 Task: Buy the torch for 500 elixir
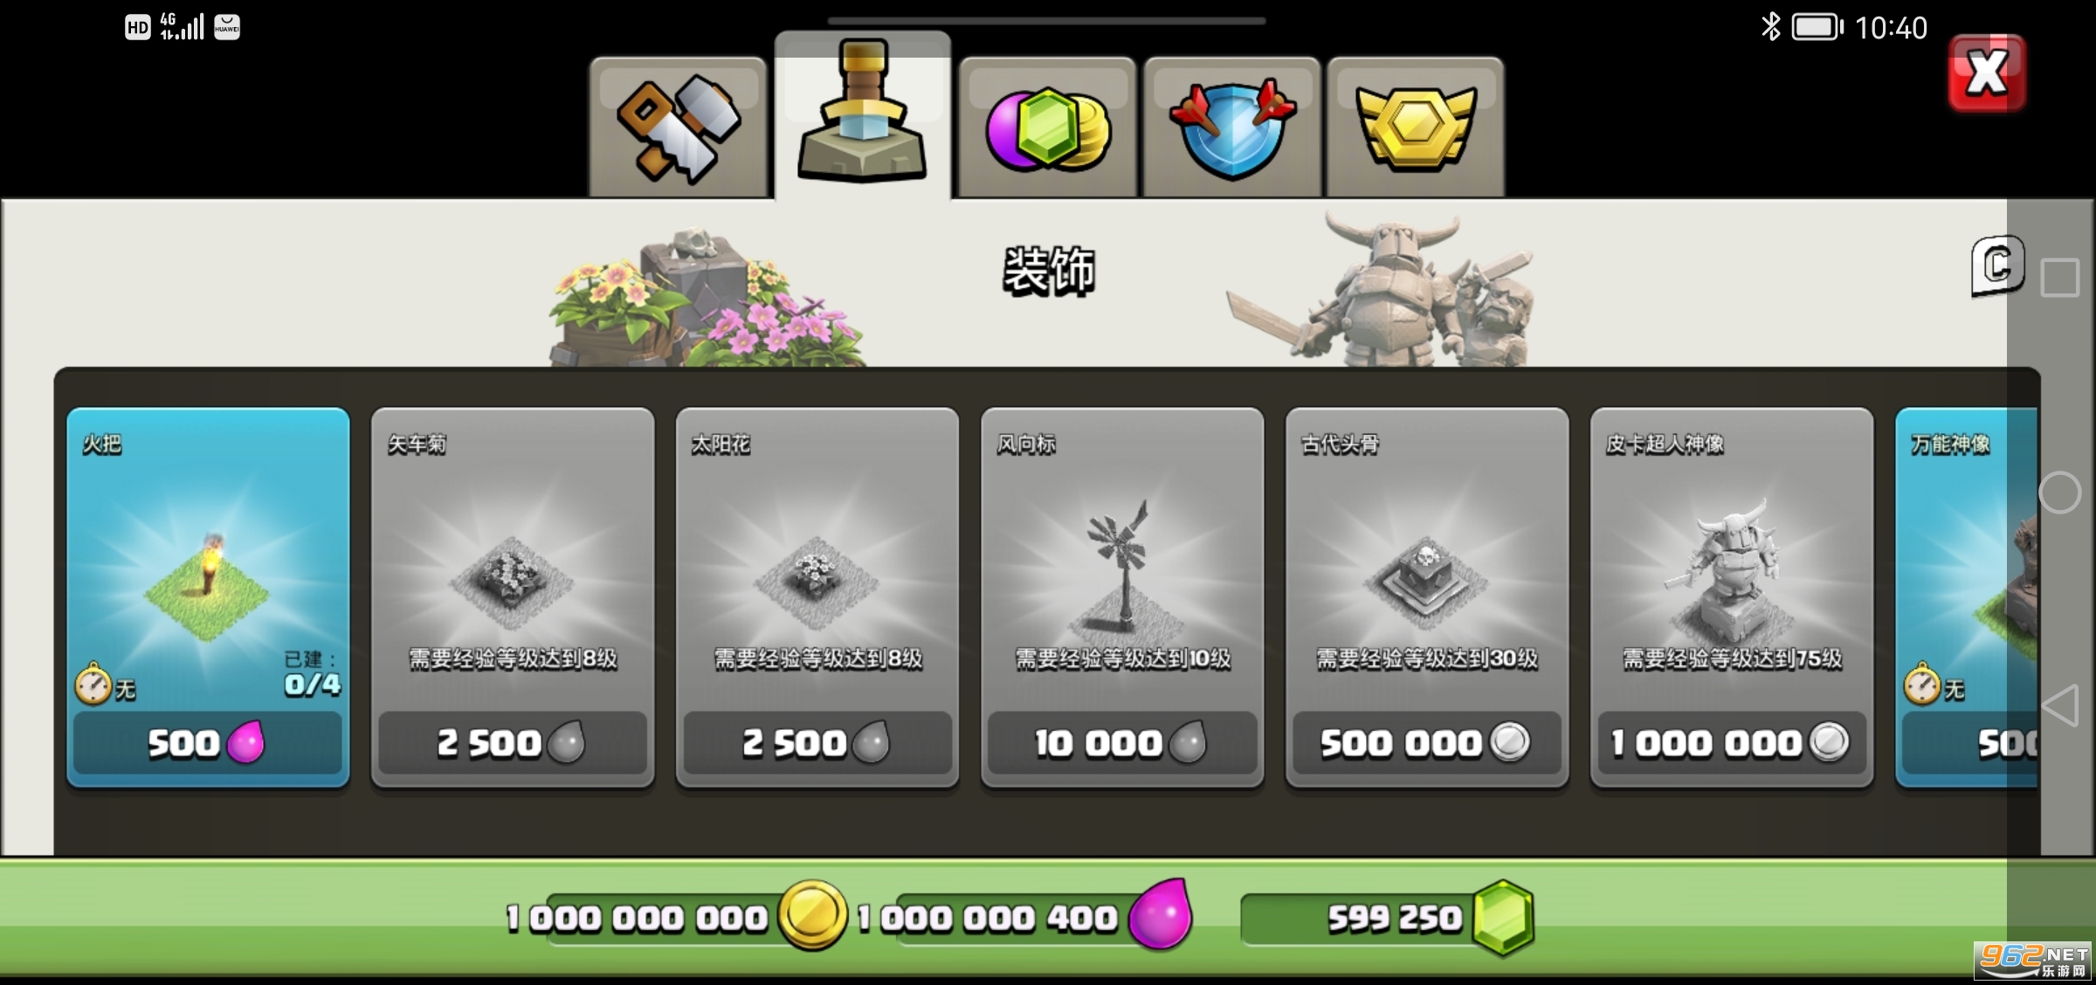(208, 743)
